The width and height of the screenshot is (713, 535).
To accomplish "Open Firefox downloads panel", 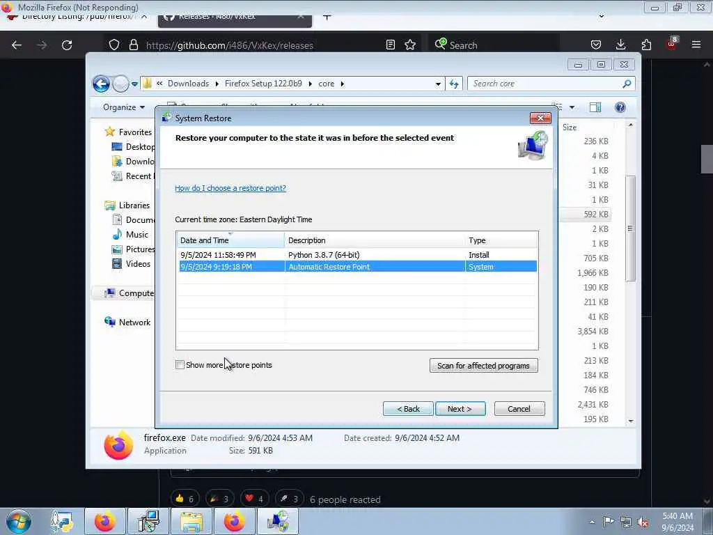I will tap(620, 45).
